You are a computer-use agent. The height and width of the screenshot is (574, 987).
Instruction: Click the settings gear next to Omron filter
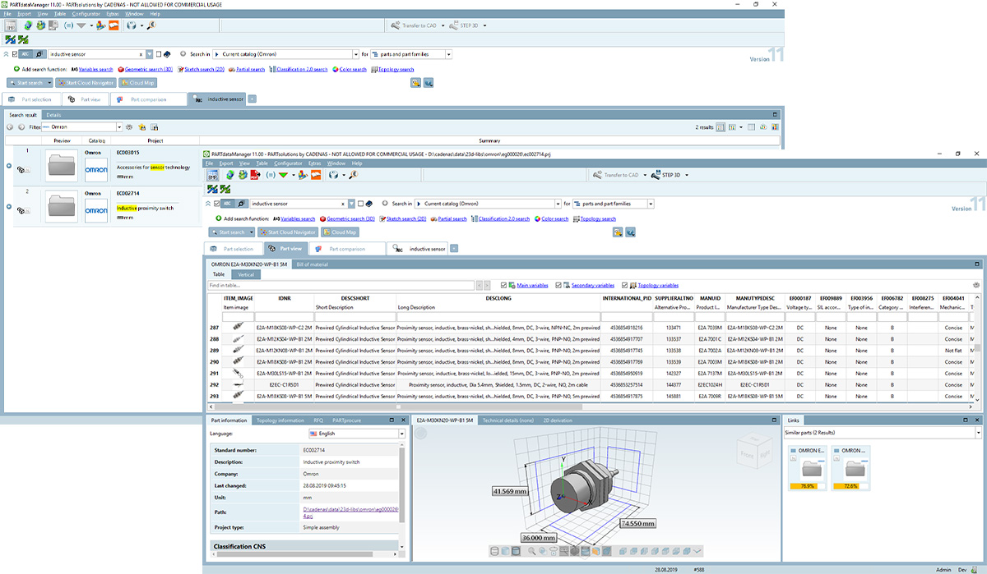click(x=129, y=127)
